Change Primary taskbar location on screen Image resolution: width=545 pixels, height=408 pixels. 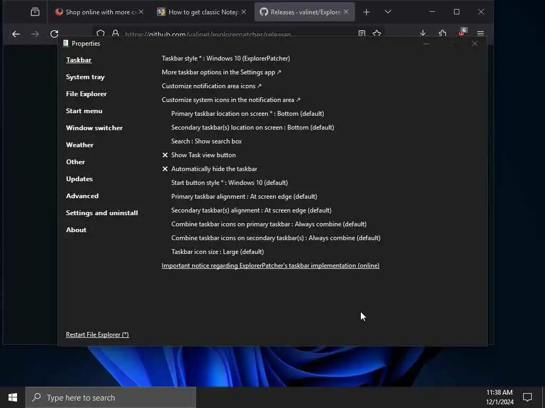pyautogui.click(x=247, y=114)
